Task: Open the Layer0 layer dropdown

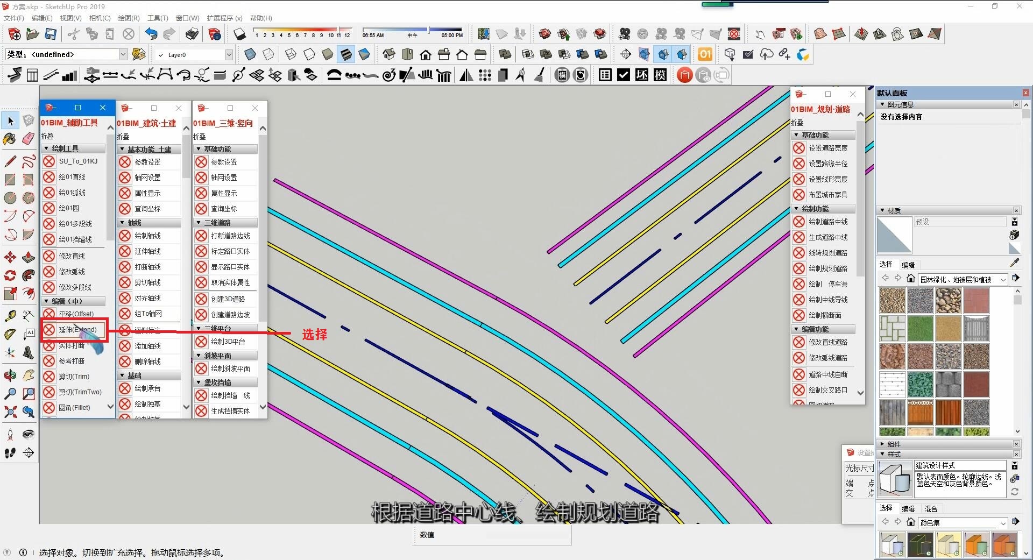Action: click(x=229, y=55)
